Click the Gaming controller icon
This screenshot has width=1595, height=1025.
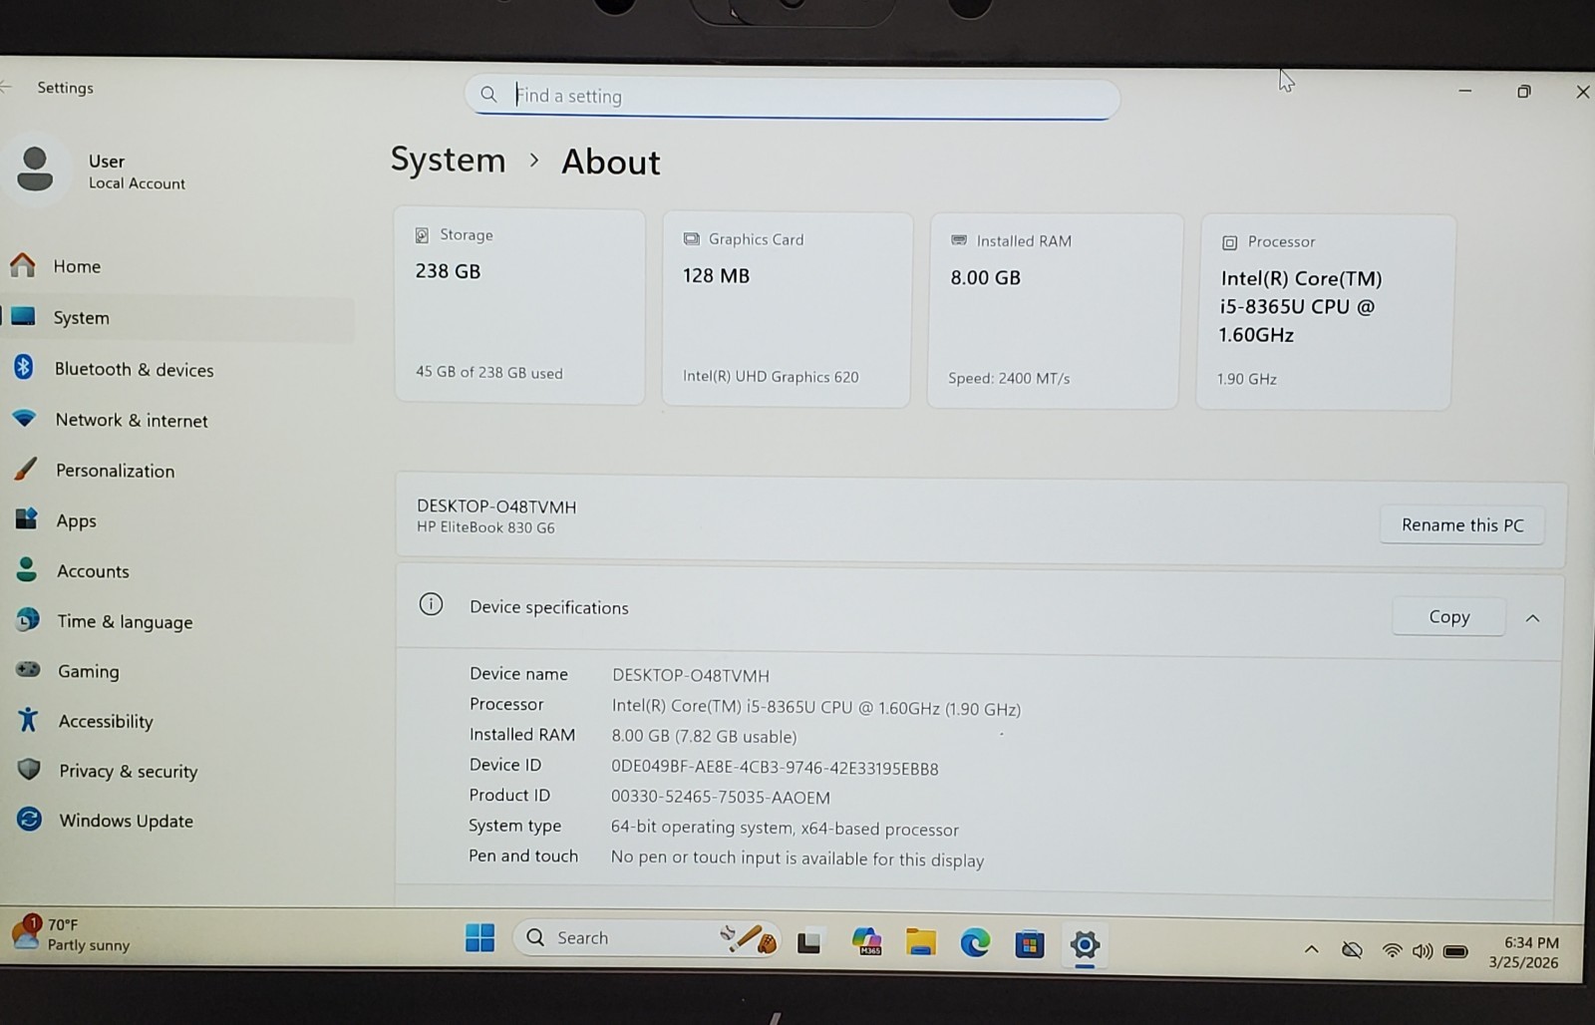[28, 669]
